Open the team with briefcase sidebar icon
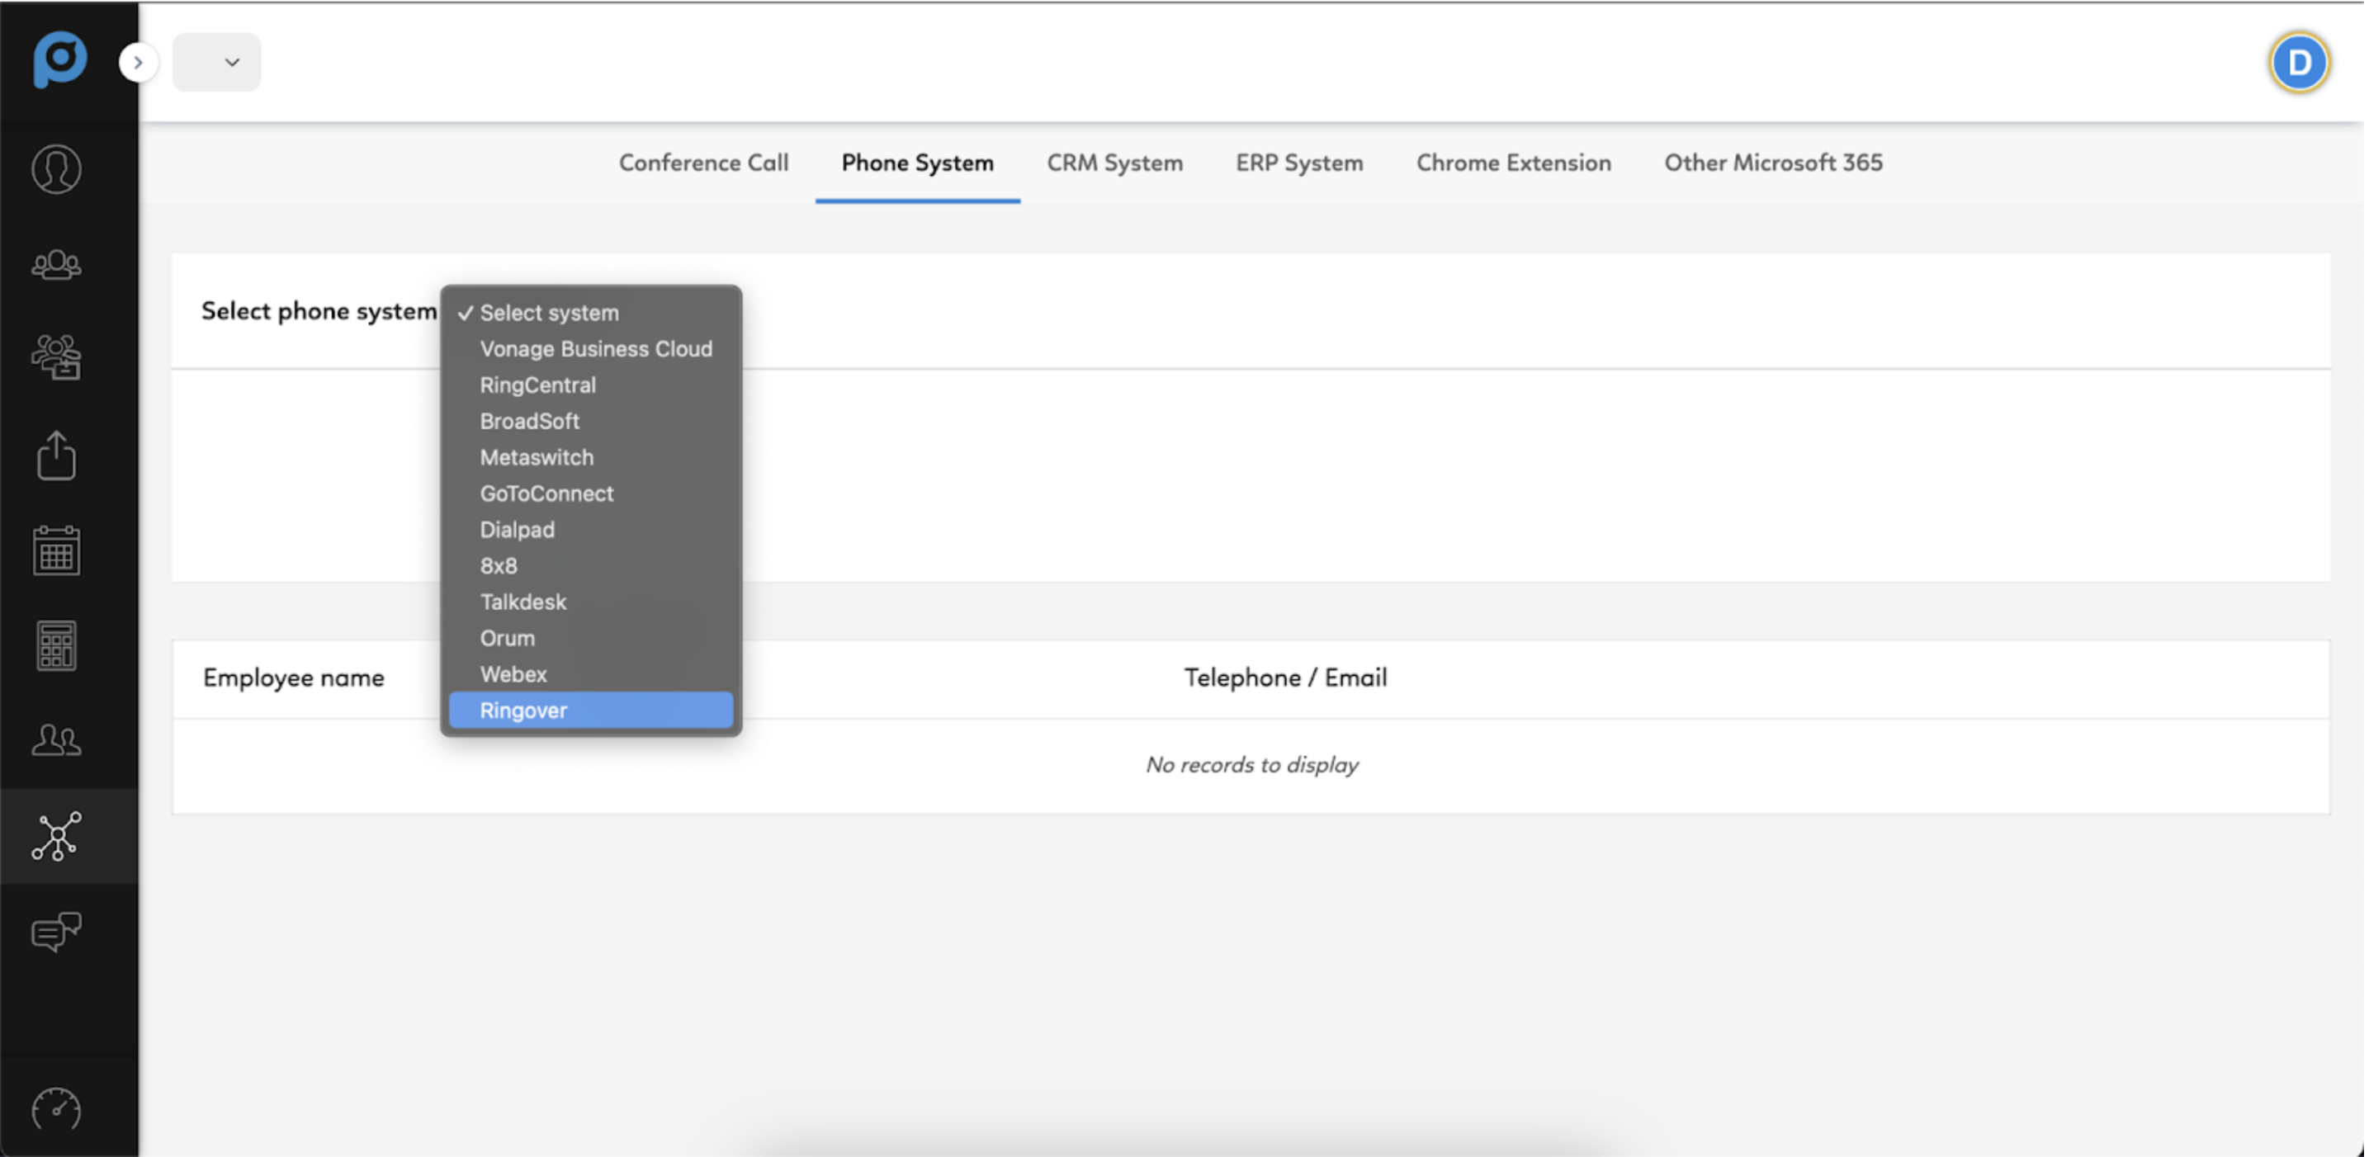Screen dimensions: 2369x1157 [x=57, y=357]
